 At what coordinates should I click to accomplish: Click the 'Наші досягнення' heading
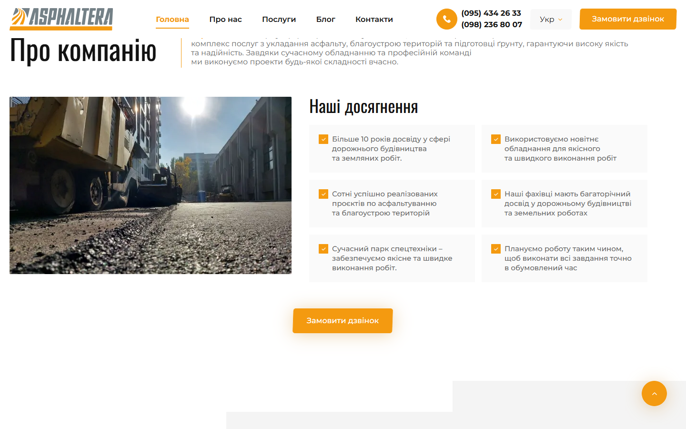pos(363,106)
